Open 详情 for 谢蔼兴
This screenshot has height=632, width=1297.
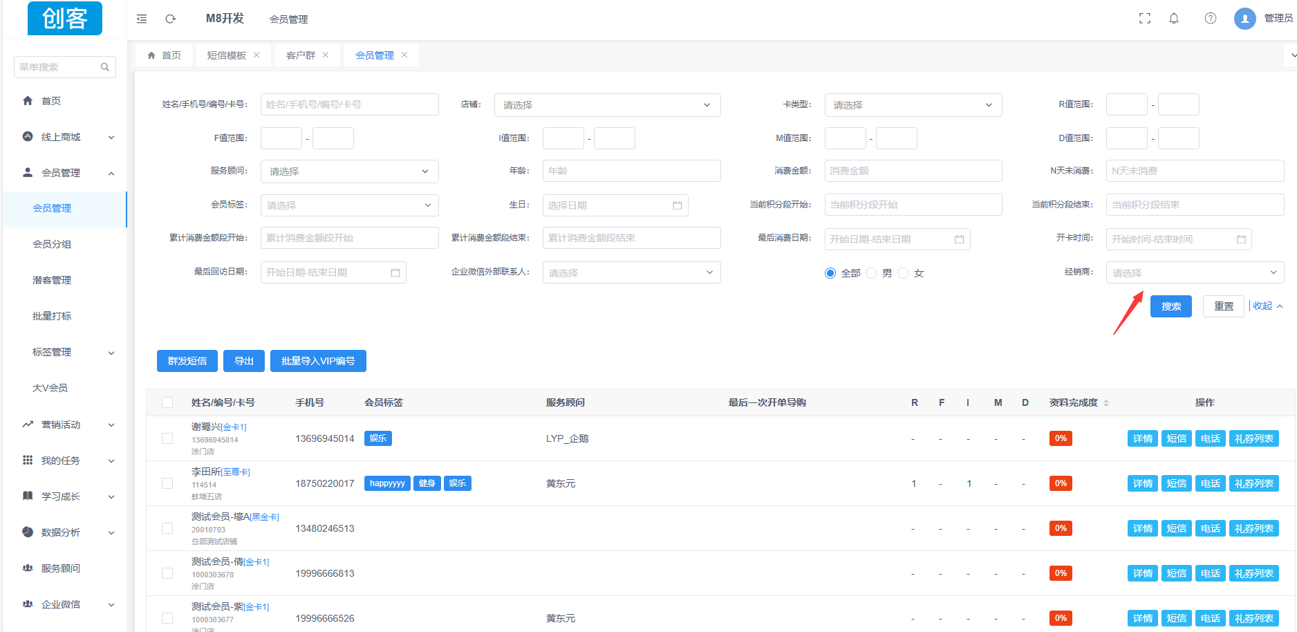pos(1143,438)
